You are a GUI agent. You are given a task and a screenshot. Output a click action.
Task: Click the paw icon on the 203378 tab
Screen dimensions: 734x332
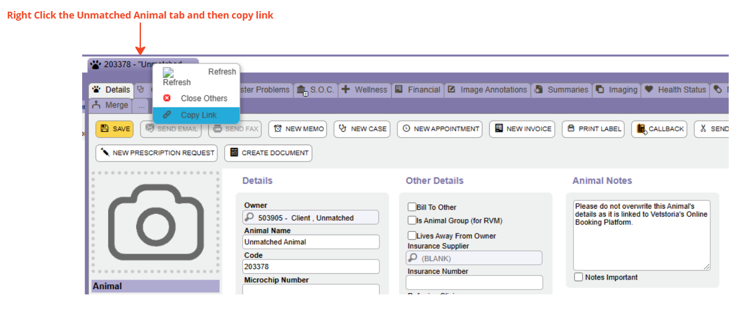tap(95, 65)
